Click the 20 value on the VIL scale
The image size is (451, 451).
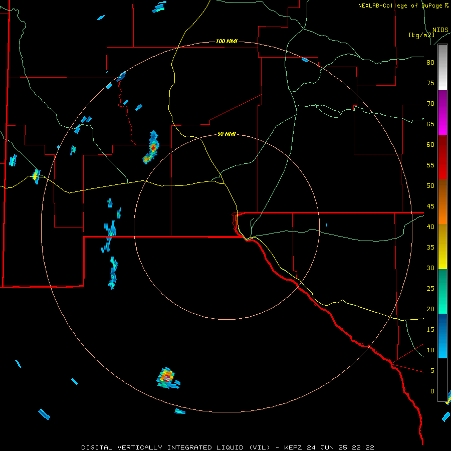pos(430,309)
